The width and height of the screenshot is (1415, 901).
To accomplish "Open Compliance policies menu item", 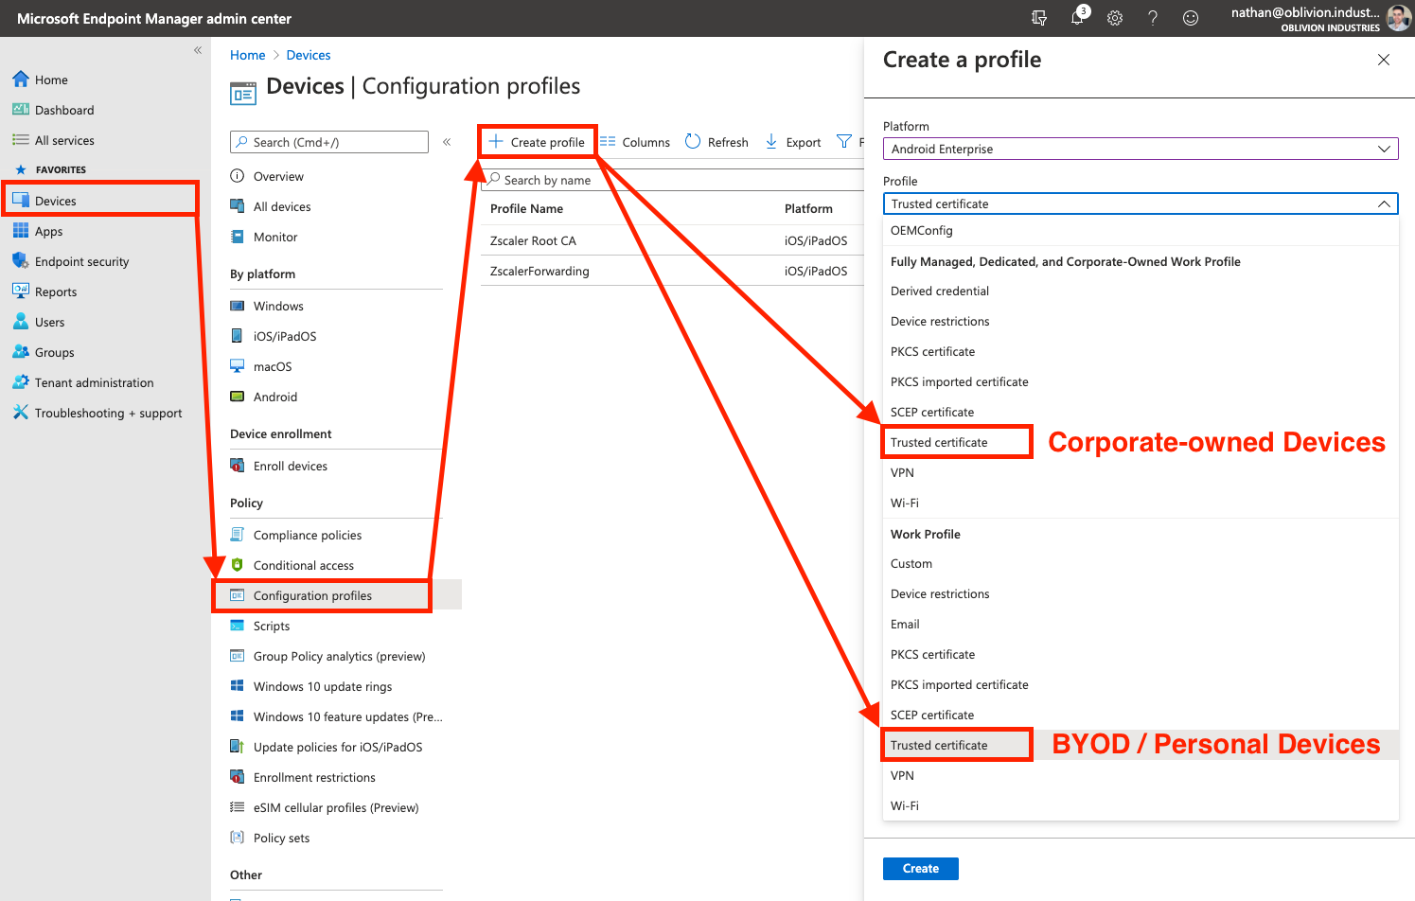I will pos(307,535).
